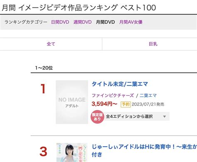Select the 月間DVD ranking tab
Image resolution: width=197 pixels, height=162 pixels.
tap(105, 22)
